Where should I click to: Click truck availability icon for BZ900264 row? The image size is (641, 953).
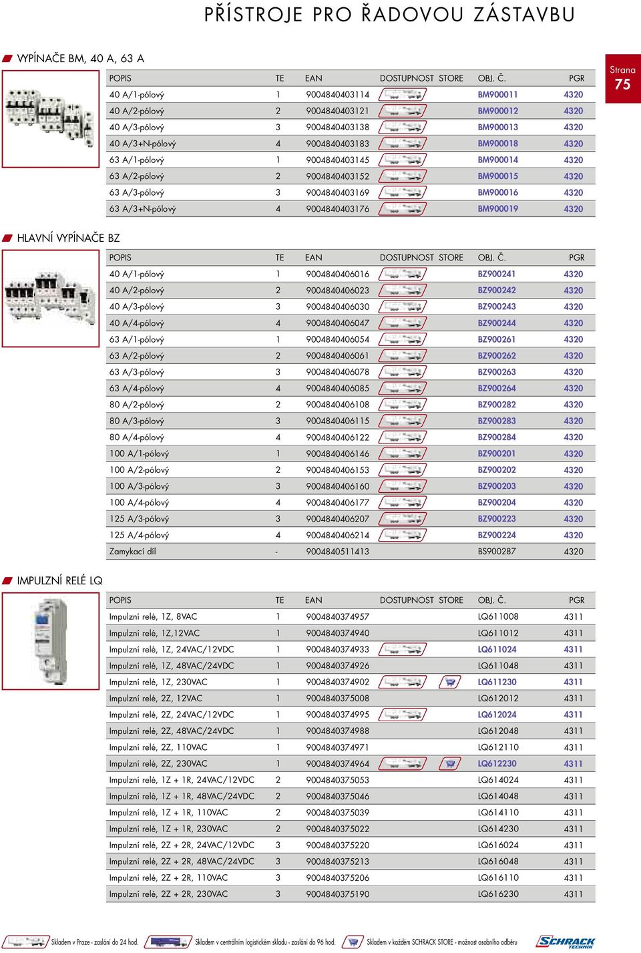403,389
